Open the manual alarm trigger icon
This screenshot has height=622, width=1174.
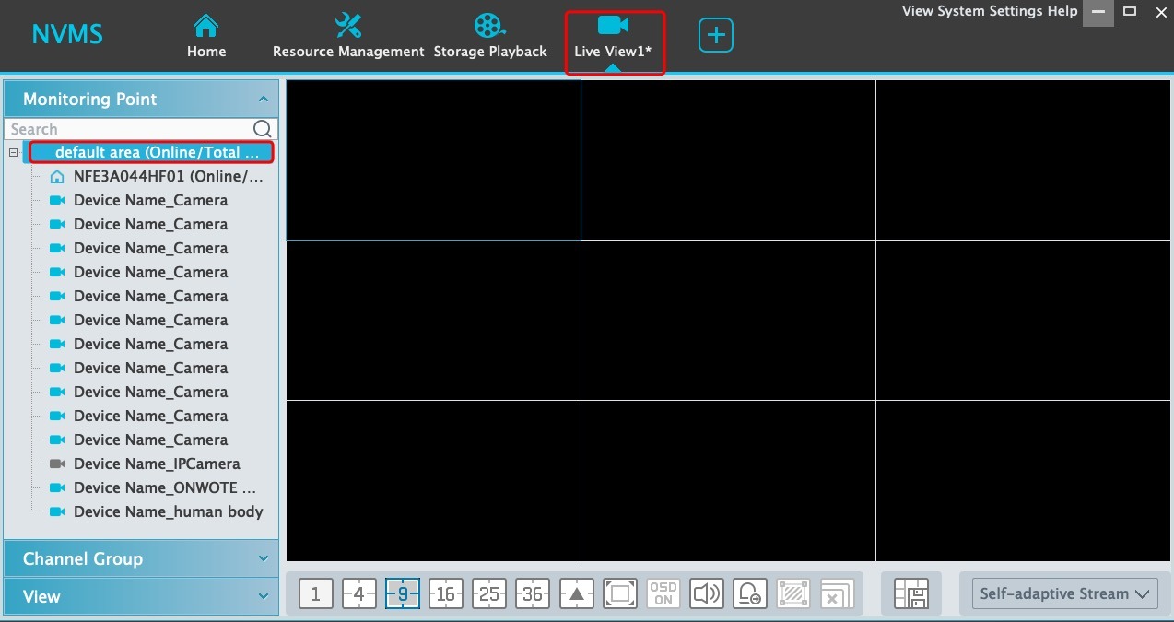[x=750, y=594]
